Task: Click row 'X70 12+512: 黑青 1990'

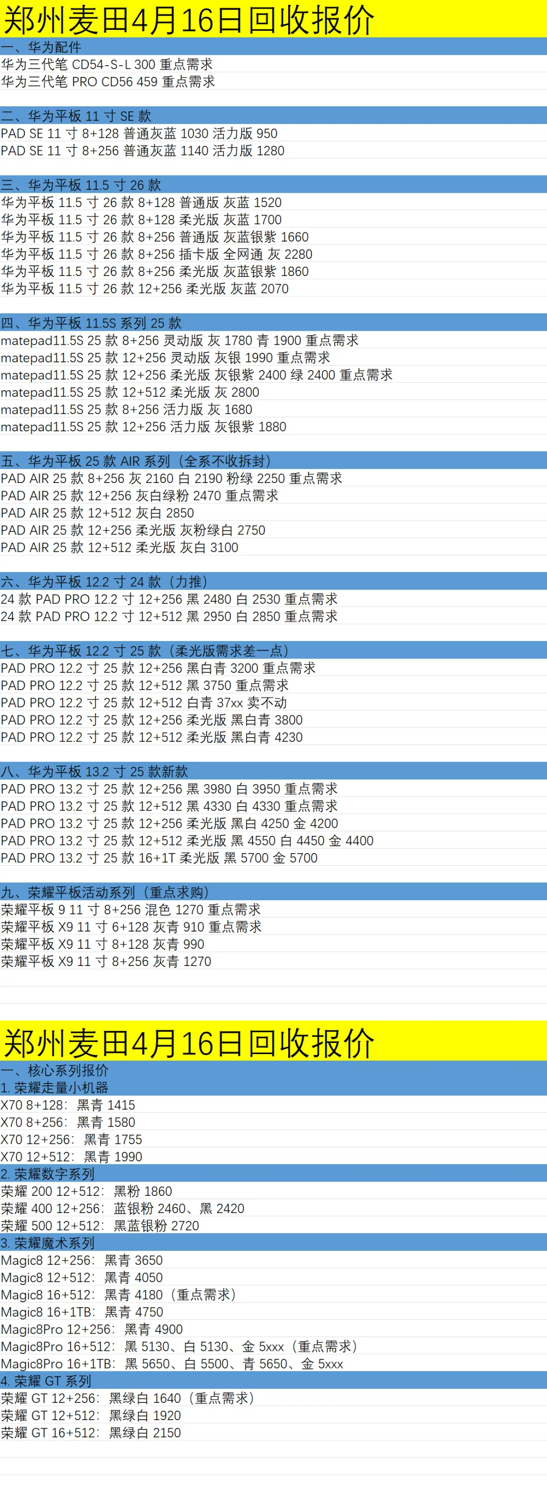Action: point(273,1157)
